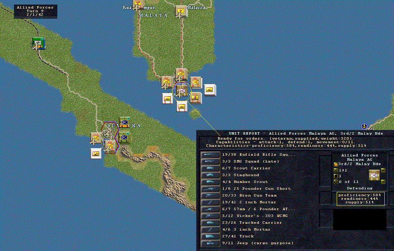394x251 pixels.
Task: Click the lower arrow button beside the unit thumbnail
Action: point(383,182)
